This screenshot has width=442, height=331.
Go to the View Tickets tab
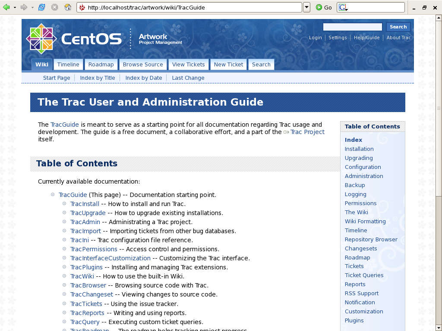pos(188,65)
